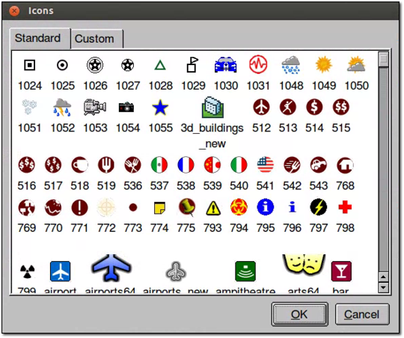Switch to the Standard tab

click(x=37, y=38)
